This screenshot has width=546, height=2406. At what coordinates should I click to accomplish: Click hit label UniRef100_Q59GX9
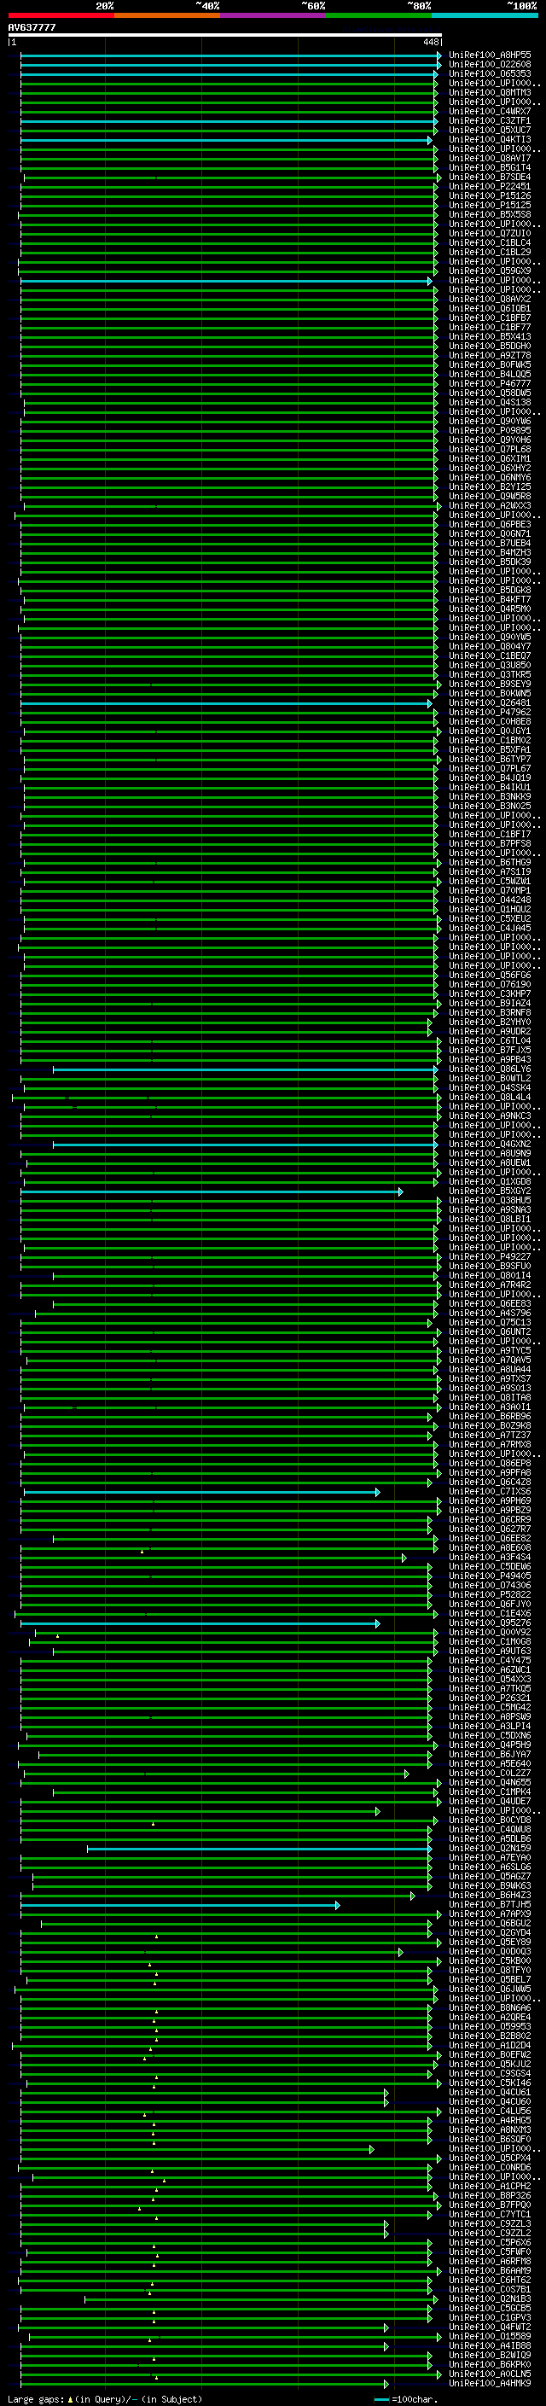tap(490, 271)
